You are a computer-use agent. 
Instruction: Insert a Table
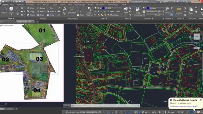[81, 15]
